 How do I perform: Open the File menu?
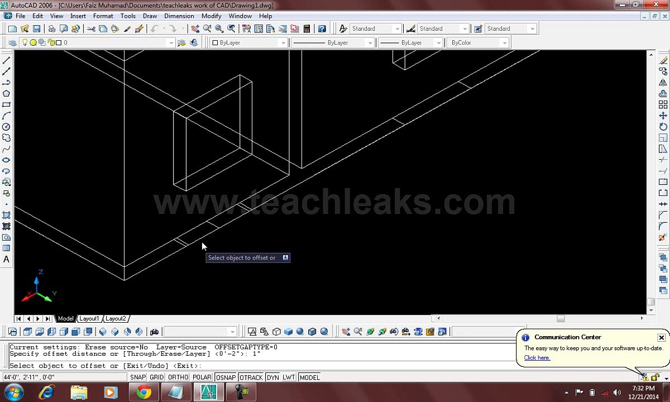(x=20, y=16)
